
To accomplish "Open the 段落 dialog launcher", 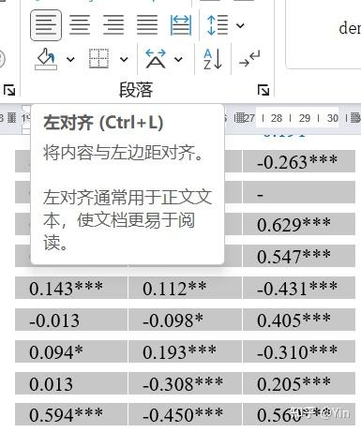I will click(x=263, y=90).
